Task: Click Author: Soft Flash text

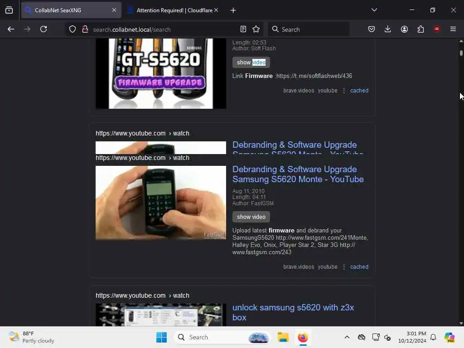Action: (x=254, y=48)
